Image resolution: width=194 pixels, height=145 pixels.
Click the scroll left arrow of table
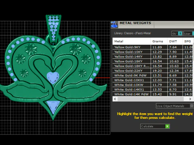click(x=115, y=99)
